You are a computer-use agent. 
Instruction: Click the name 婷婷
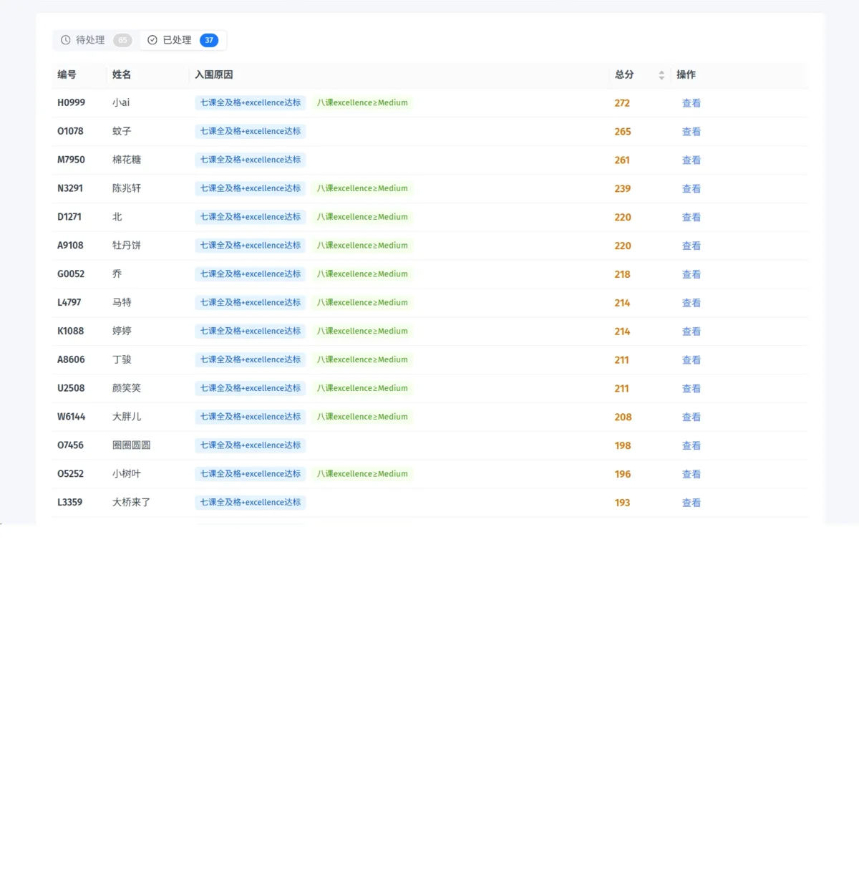122,332
